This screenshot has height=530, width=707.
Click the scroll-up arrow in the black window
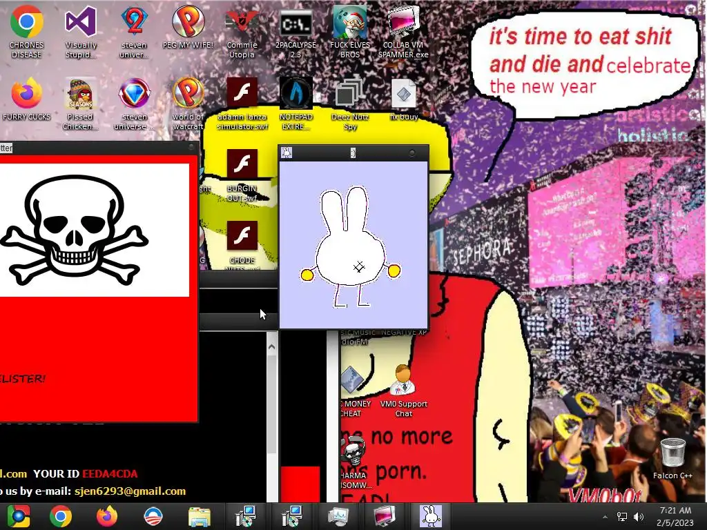[x=271, y=346]
